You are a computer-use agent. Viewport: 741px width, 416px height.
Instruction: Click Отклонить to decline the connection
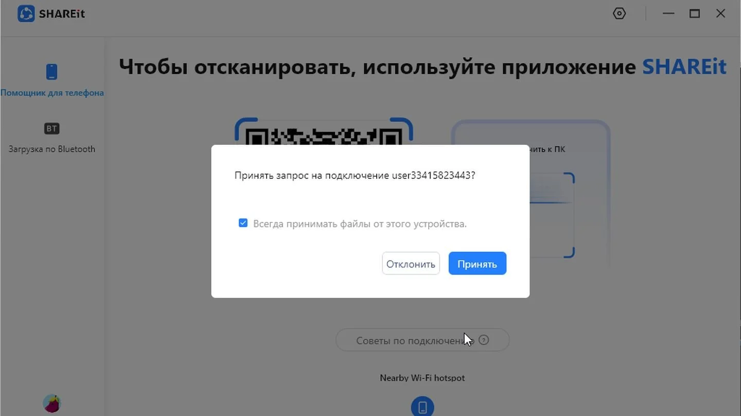pos(411,263)
